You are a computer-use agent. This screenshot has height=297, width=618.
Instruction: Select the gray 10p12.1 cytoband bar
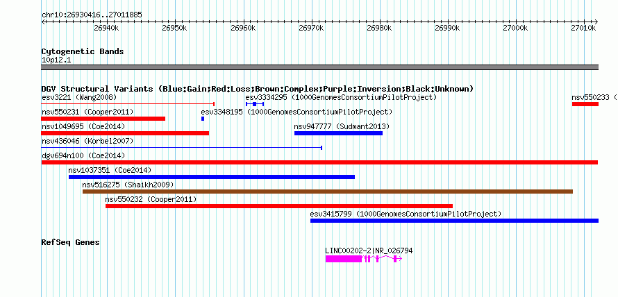(319, 67)
